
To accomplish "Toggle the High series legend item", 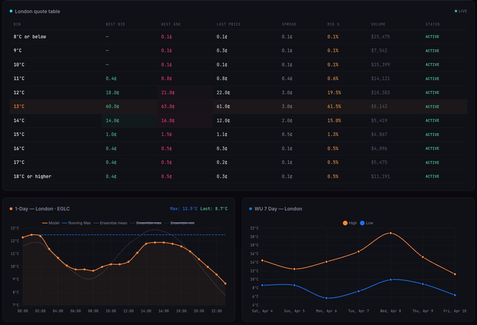I will 350,223.
